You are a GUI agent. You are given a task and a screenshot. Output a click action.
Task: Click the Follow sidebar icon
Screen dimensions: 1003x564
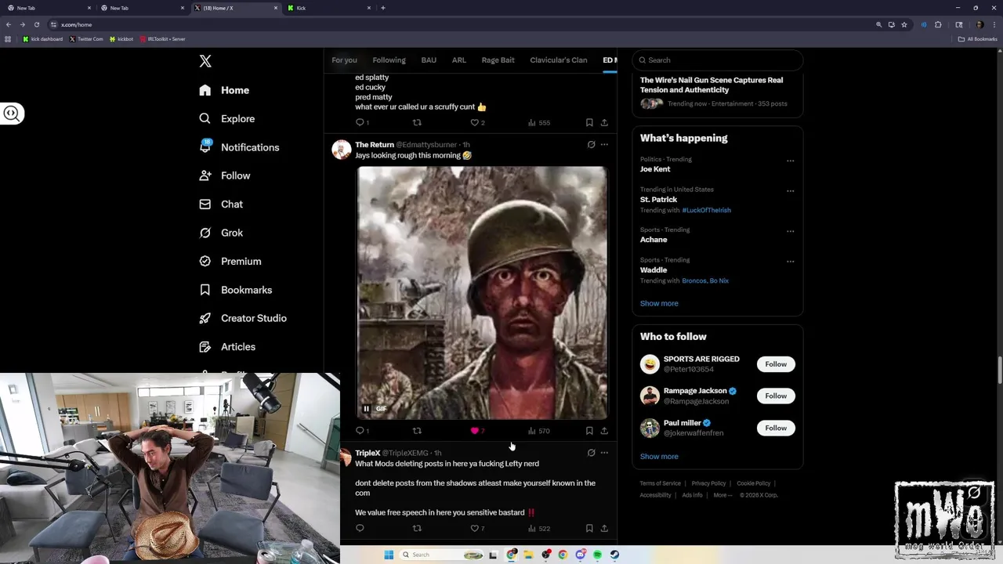[x=205, y=175]
